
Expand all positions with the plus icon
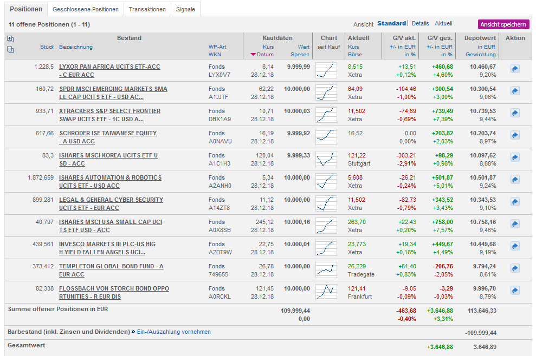(x=10, y=39)
